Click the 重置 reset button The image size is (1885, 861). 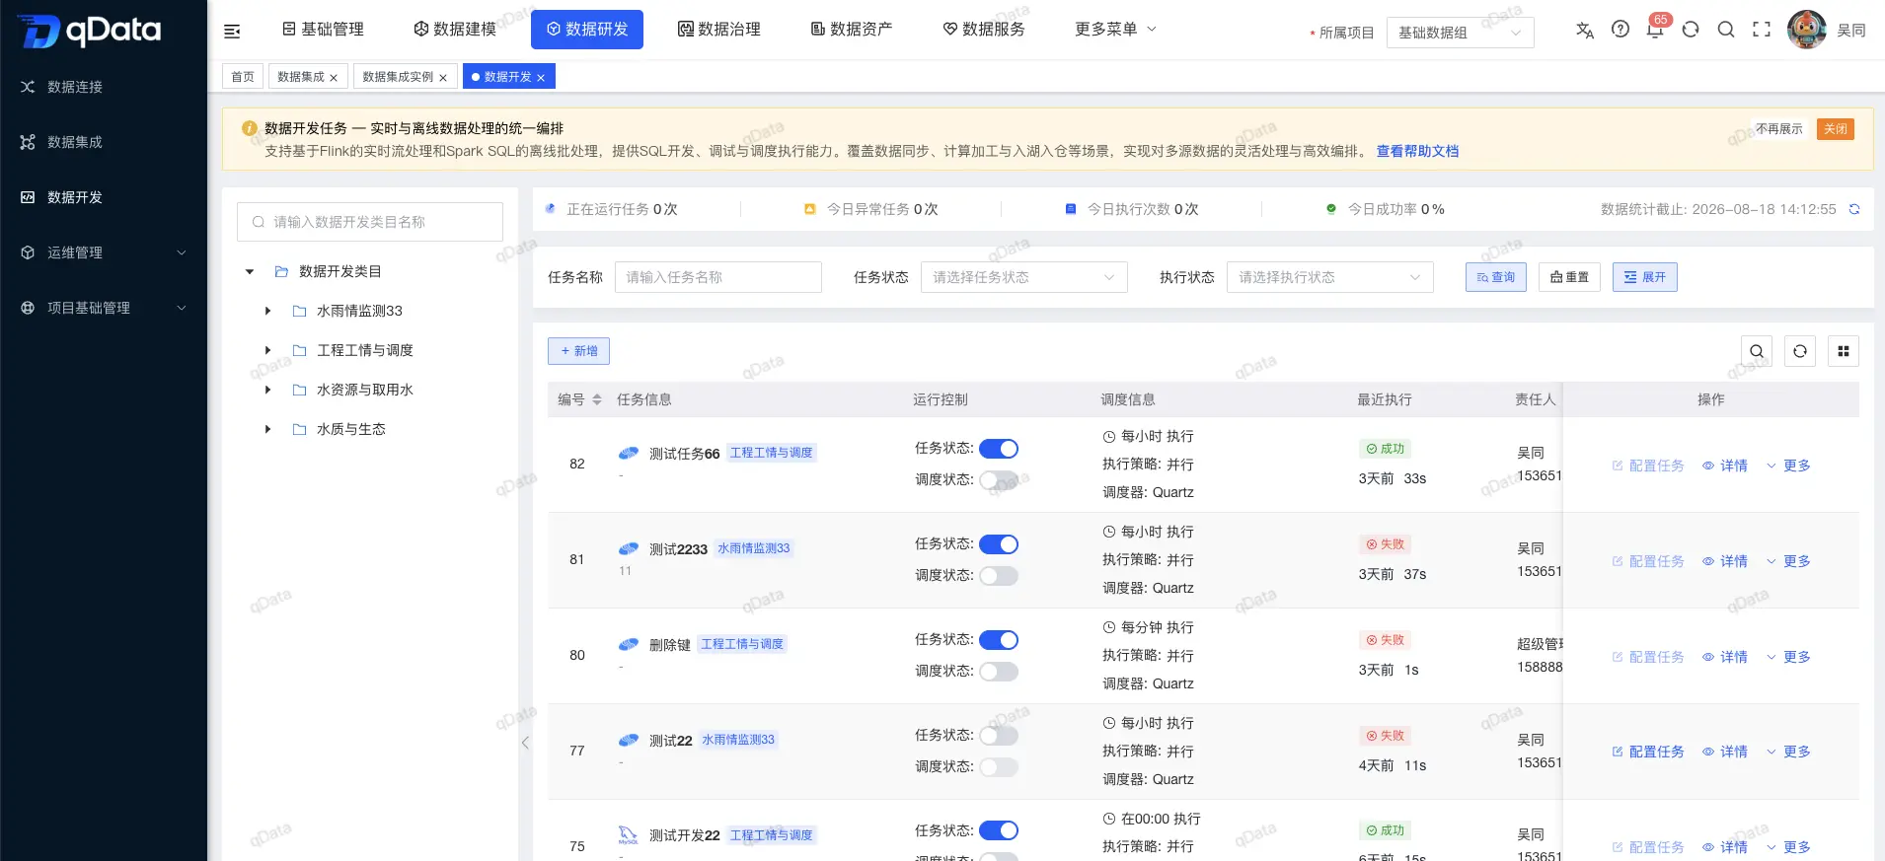[x=1569, y=277]
